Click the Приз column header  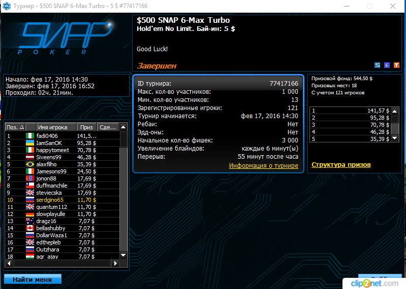[86, 127]
